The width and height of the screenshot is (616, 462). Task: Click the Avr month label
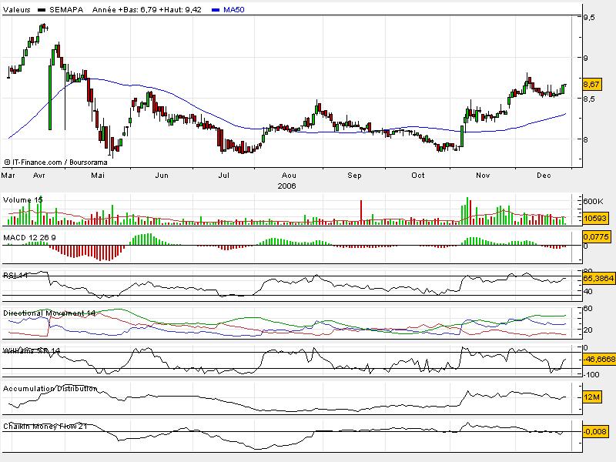pyautogui.click(x=39, y=176)
